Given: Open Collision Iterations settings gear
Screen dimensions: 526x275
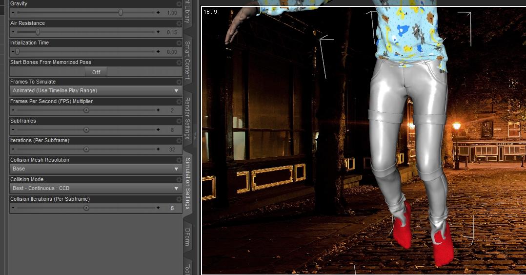Looking at the screenshot, I should (179, 199).
